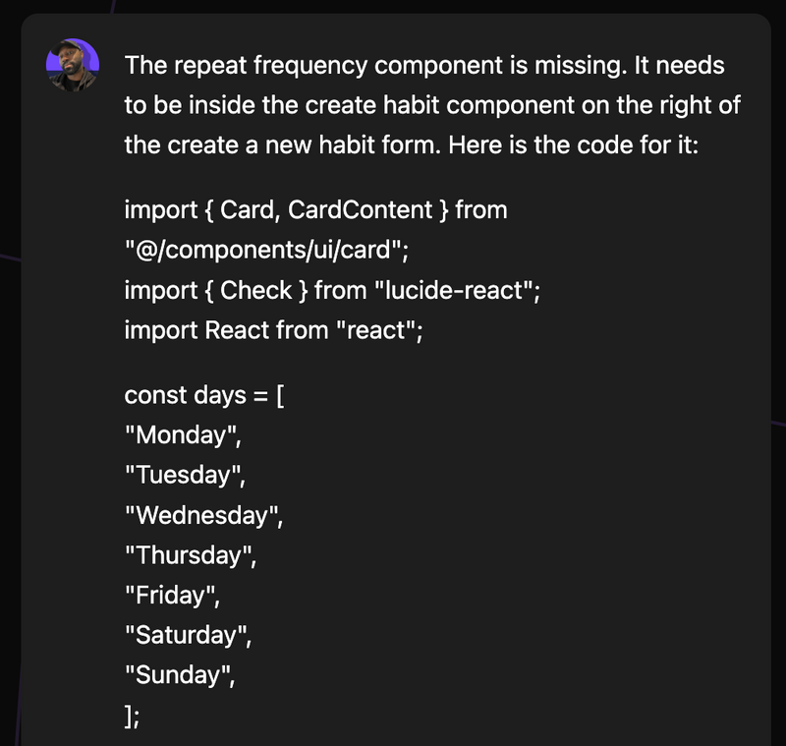Click the word "Check" in the import line
786x746 pixels.
pos(255,290)
